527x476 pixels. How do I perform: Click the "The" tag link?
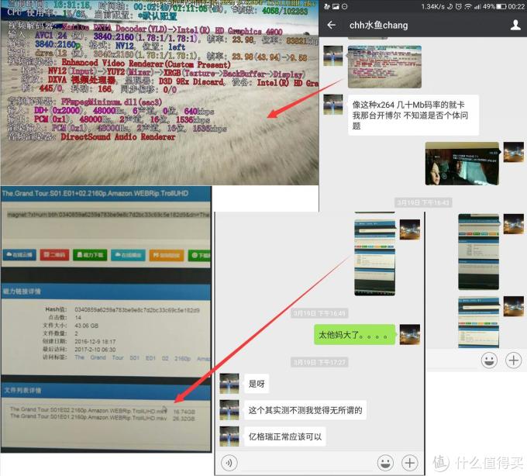(80, 357)
